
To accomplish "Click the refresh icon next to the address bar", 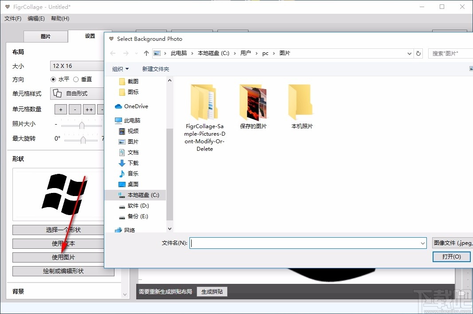I will (418, 53).
